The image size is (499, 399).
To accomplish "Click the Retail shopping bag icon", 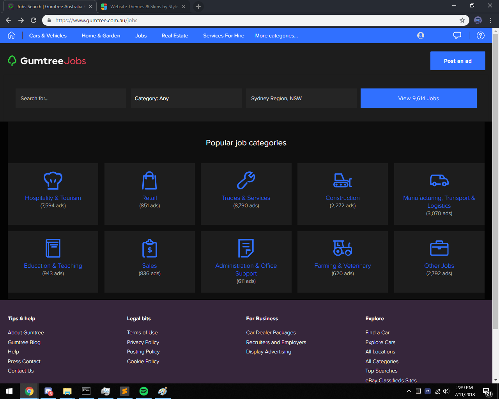I will coord(149,180).
